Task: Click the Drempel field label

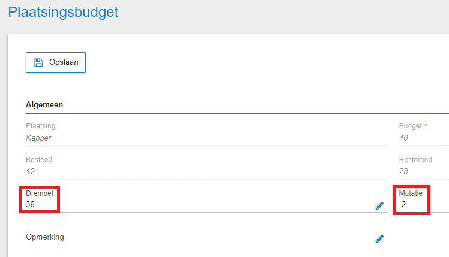Action: 40,193
